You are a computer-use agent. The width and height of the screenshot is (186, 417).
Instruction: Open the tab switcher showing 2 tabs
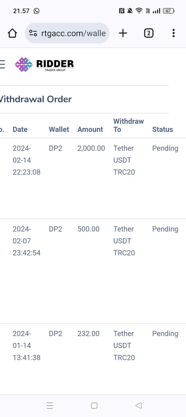pyautogui.click(x=148, y=33)
